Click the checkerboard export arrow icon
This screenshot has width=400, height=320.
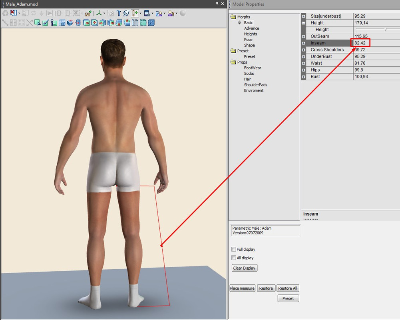pos(88,13)
